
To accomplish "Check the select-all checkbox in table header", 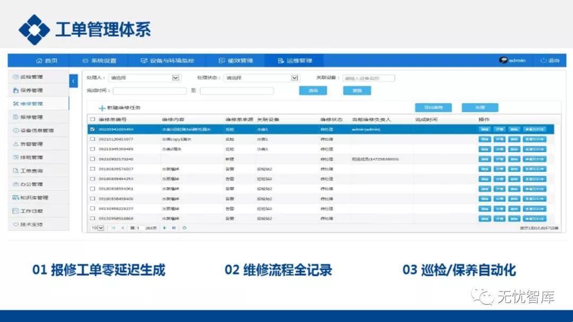I will click(93, 120).
